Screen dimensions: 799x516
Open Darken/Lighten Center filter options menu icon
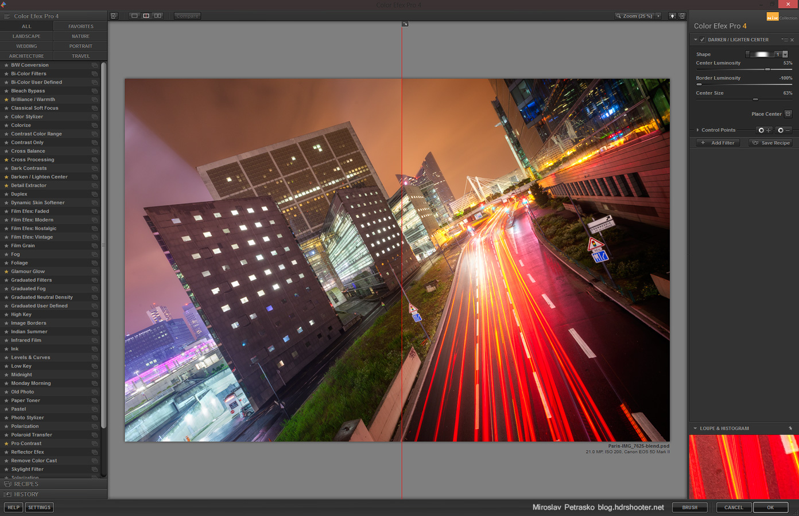784,40
